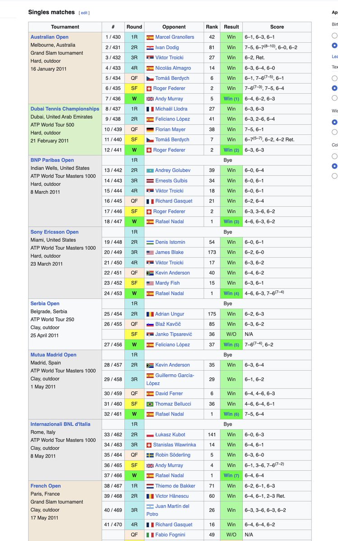338x541 pixels.
Task: Click the Romania flag beside Victor Hănescu
Action: tap(150, 496)
